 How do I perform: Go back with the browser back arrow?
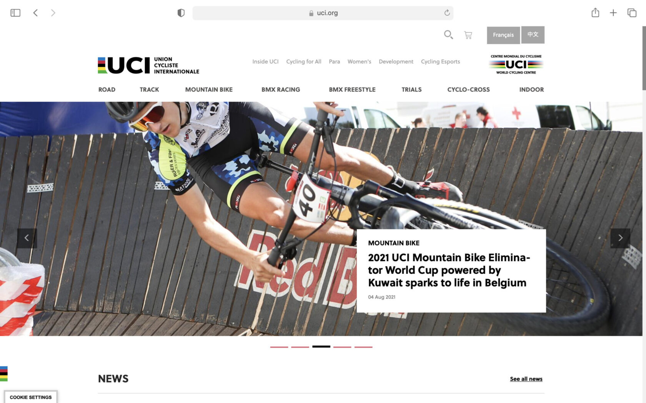pos(35,13)
